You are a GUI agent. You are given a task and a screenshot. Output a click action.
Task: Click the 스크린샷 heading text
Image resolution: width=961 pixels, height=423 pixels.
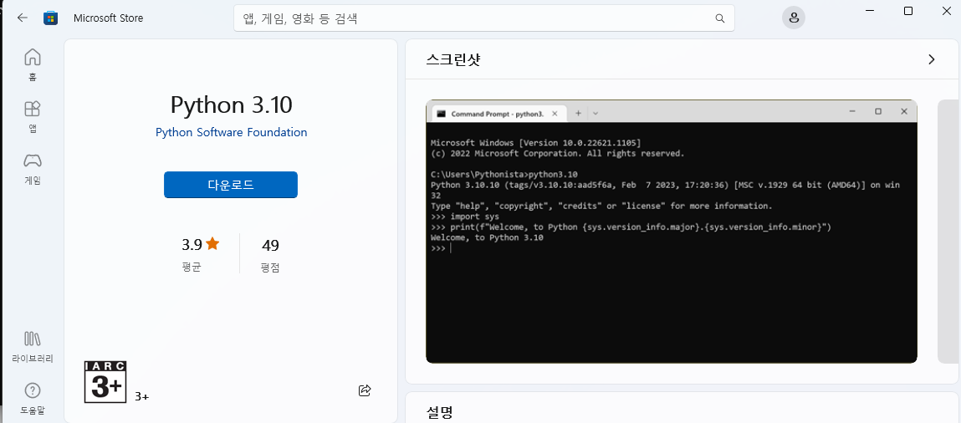pyautogui.click(x=453, y=59)
